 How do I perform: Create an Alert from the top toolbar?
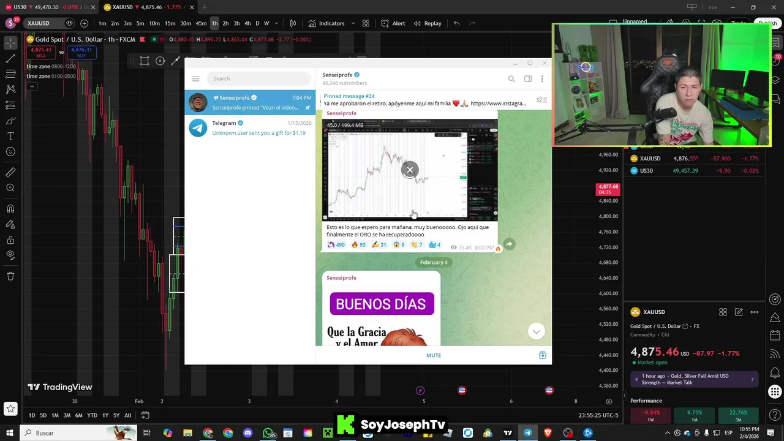pyautogui.click(x=393, y=23)
